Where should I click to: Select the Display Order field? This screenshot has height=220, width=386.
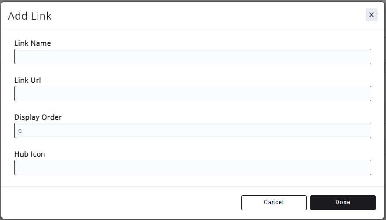click(192, 130)
